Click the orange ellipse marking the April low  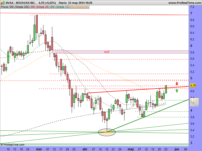point(107,132)
